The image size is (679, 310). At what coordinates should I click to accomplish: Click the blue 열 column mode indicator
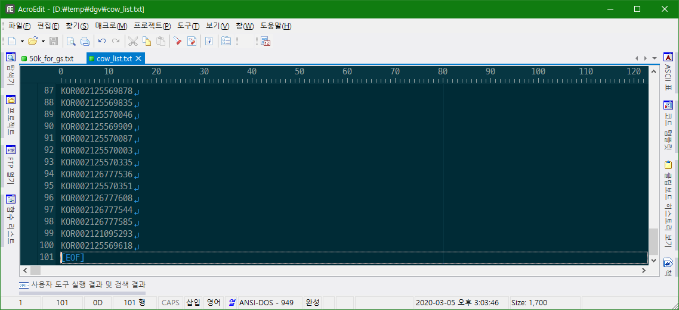click(232, 303)
